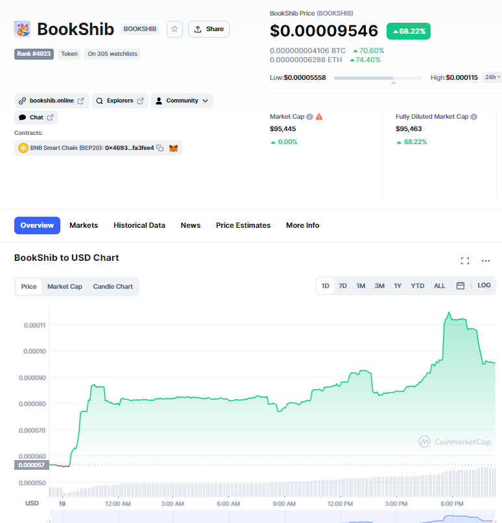Click the $95,463 fully diluted value
The height and width of the screenshot is (523, 502).
[409, 128]
